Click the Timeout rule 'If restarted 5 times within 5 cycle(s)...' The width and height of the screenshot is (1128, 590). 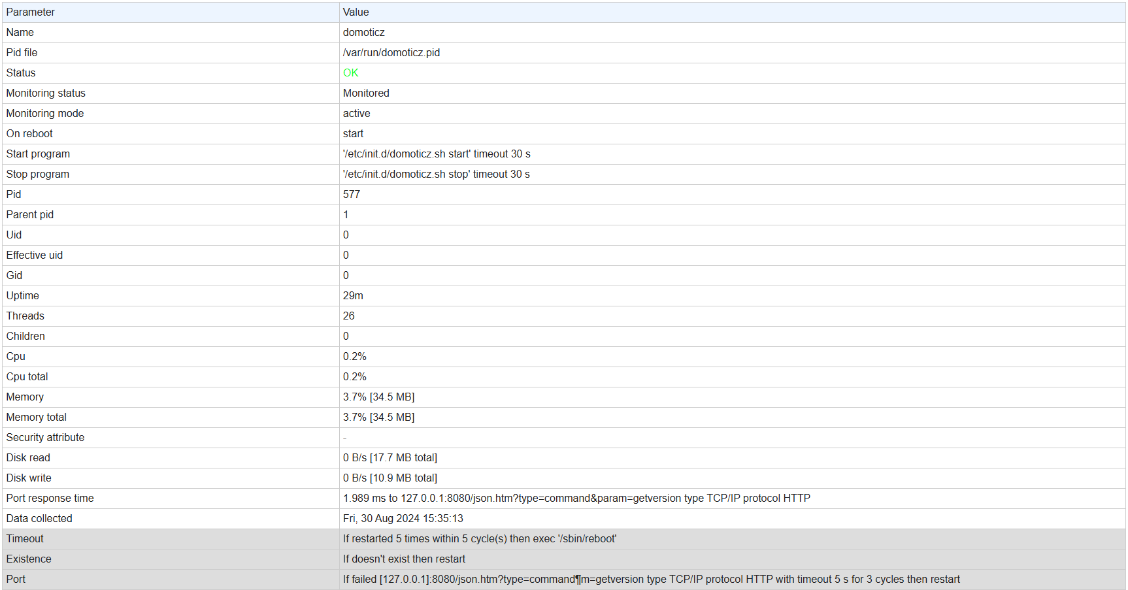tap(480, 539)
